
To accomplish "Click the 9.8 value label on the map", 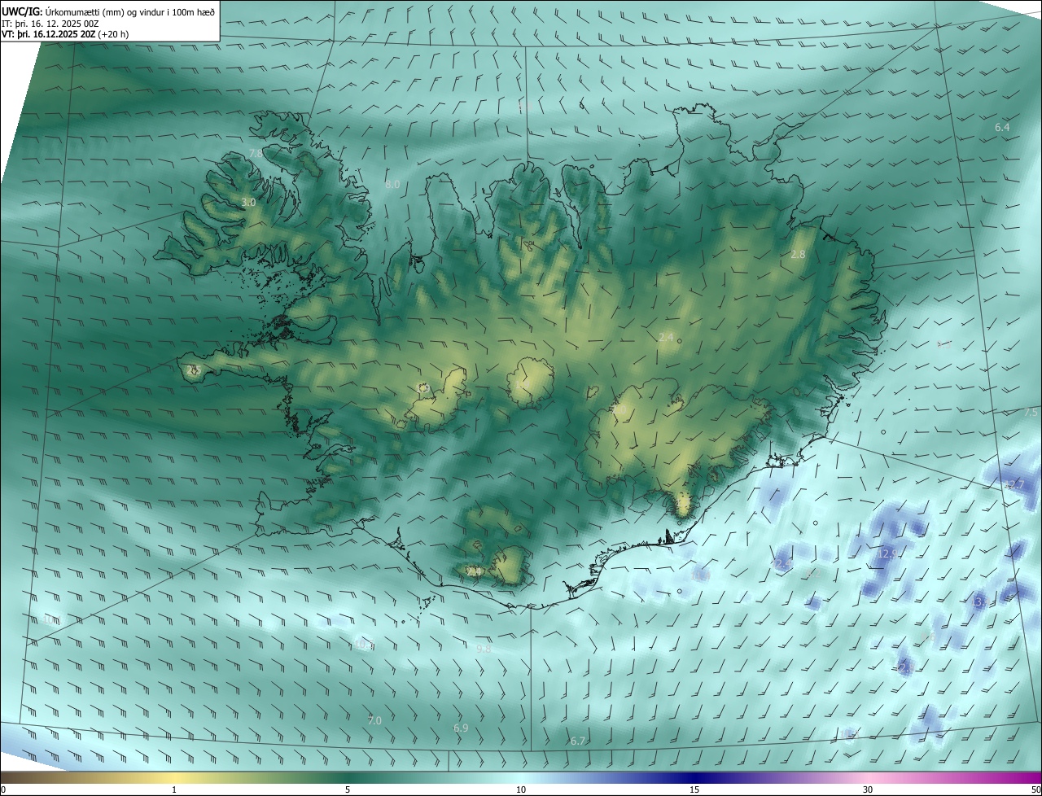I will tap(484, 649).
